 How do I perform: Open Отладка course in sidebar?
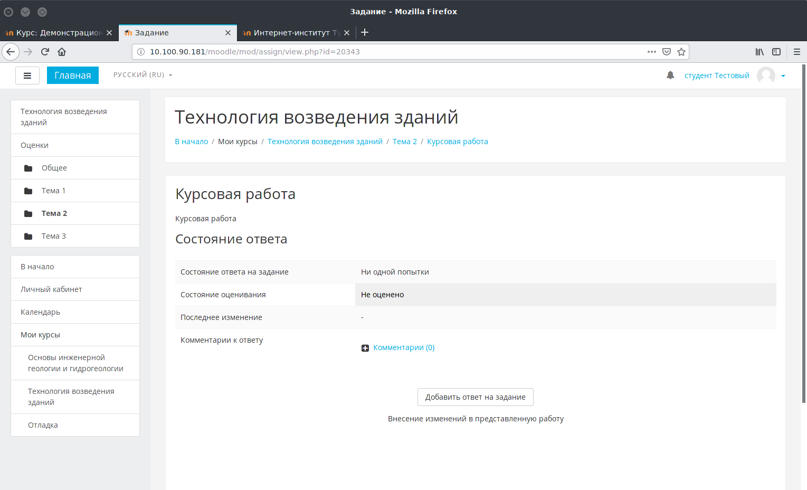coord(75,425)
